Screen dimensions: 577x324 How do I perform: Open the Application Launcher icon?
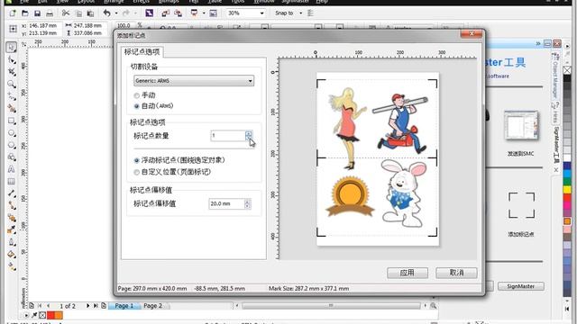194,13
